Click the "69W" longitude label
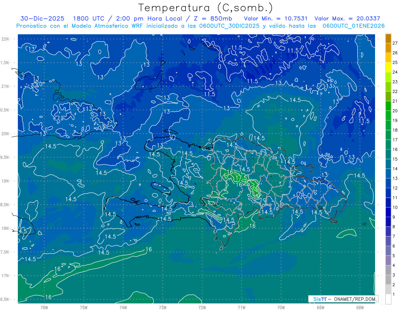Viewport: 404px width, 312px height. (321, 308)
